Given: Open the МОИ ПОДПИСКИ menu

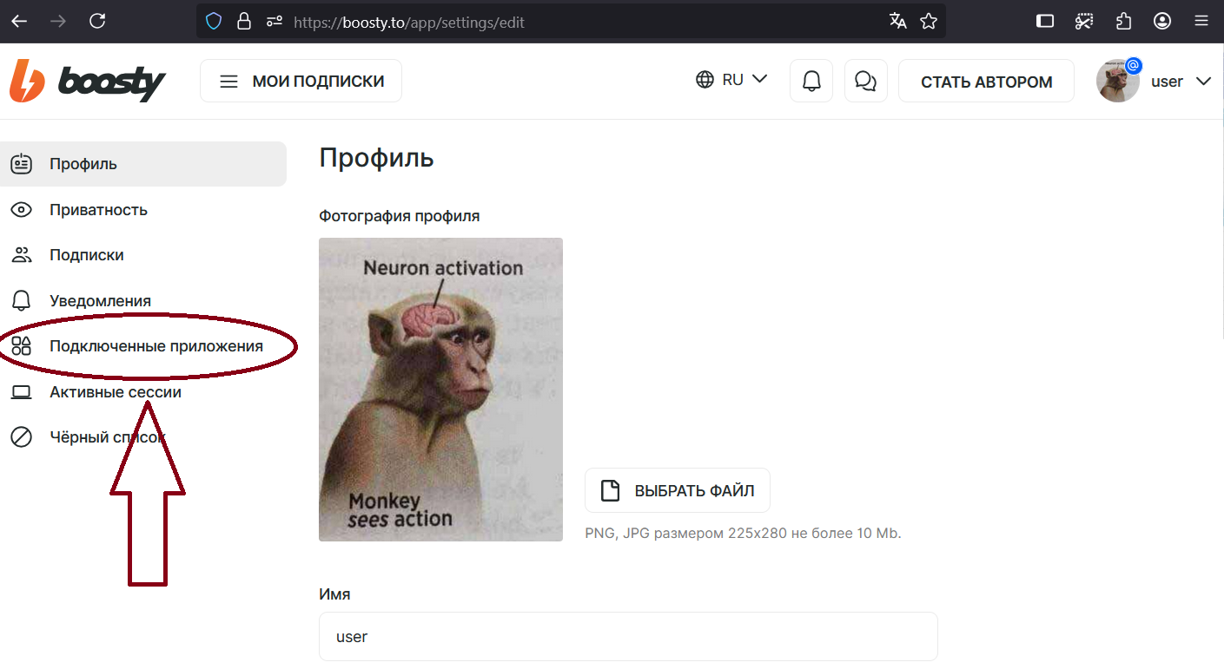Looking at the screenshot, I should 301,81.
